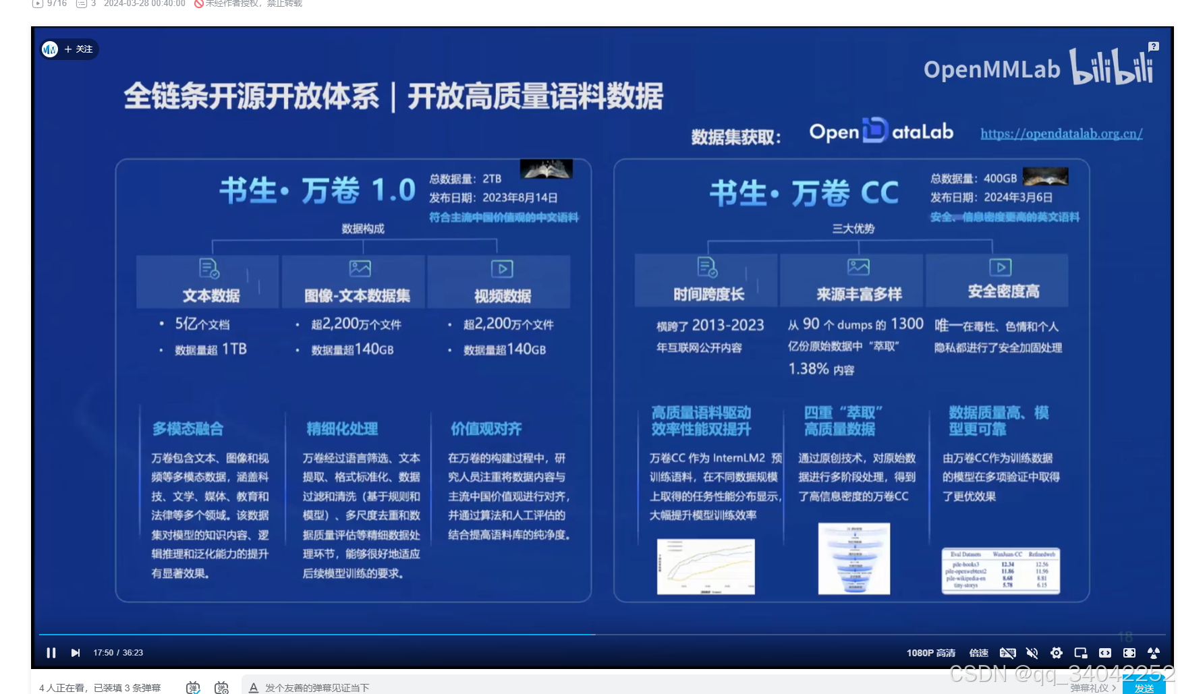
Task: Enter fullscreen mode icon
Action: (1129, 653)
